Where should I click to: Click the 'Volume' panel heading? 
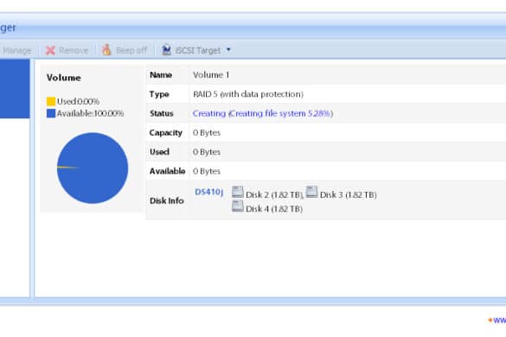pos(63,78)
